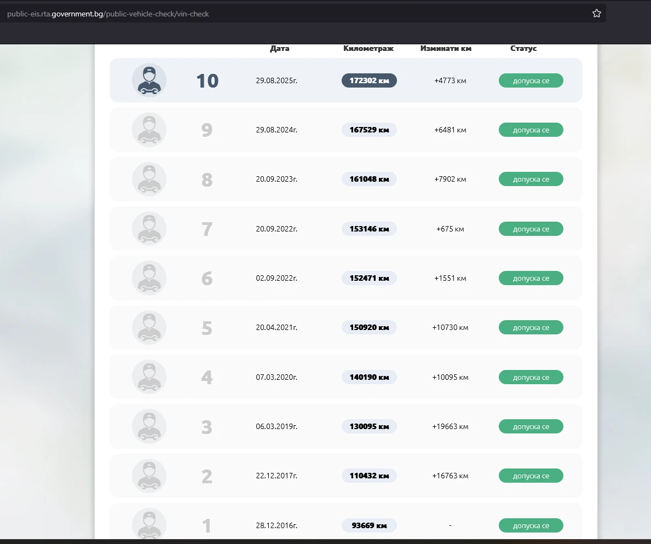Viewport: 651px width, 544px height.
Task: Click mechanic icon for inspection 2
Action: (149, 476)
